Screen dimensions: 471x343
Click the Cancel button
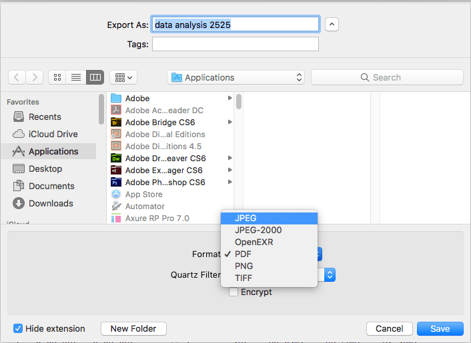(390, 328)
